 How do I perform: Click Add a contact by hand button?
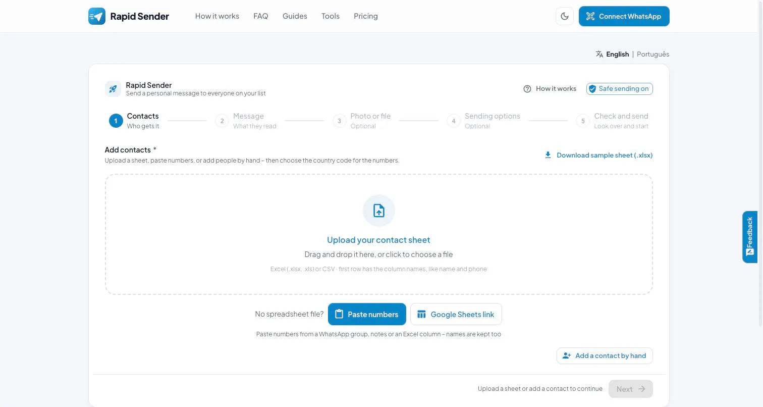pyautogui.click(x=605, y=355)
